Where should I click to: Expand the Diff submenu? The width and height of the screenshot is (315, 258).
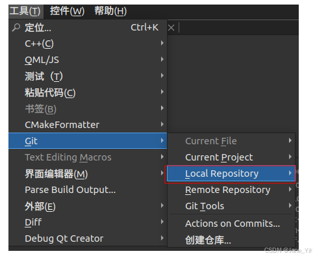coord(88,222)
